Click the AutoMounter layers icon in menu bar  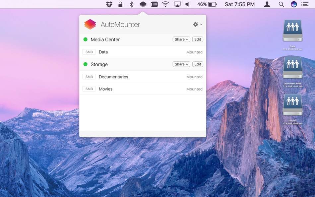coord(143,4)
